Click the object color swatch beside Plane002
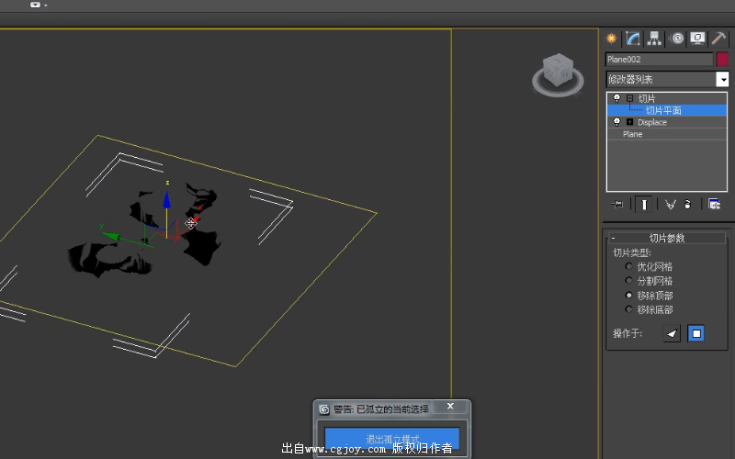Image resolution: width=735 pixels, height=459 pixels. 722,60
